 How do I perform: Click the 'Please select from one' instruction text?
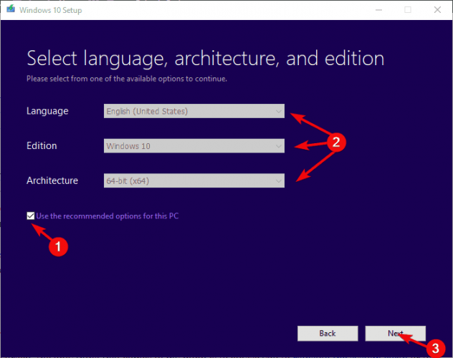[127, 79]
